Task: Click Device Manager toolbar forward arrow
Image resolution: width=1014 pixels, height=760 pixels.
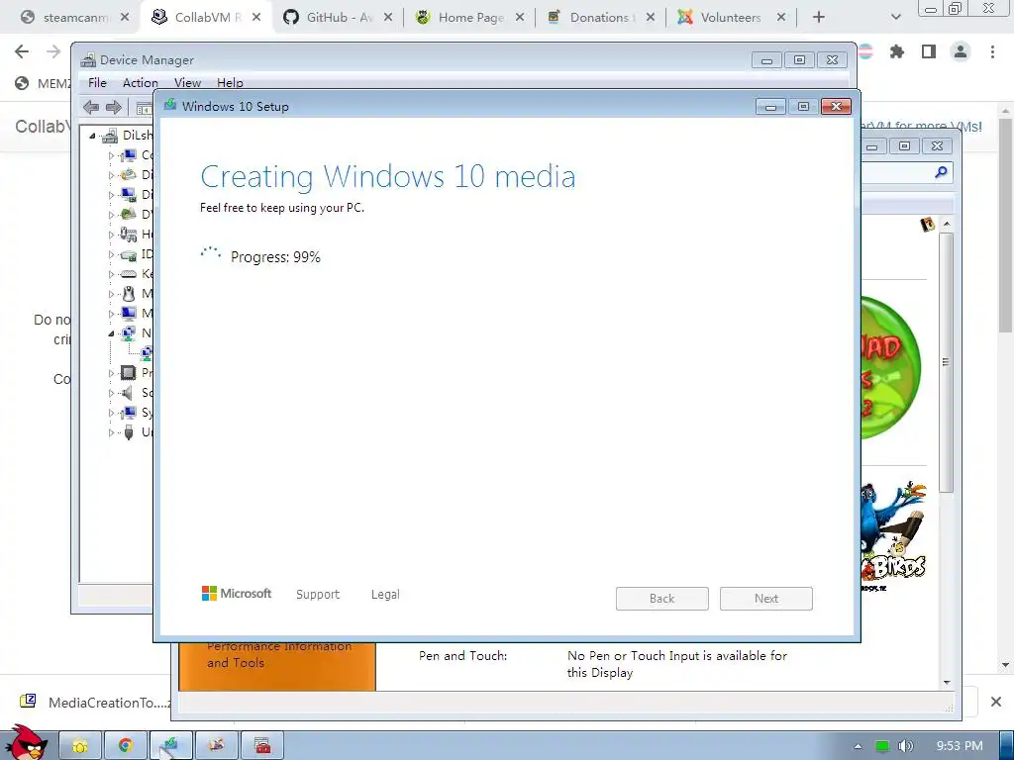Action: tap(114, 107)
